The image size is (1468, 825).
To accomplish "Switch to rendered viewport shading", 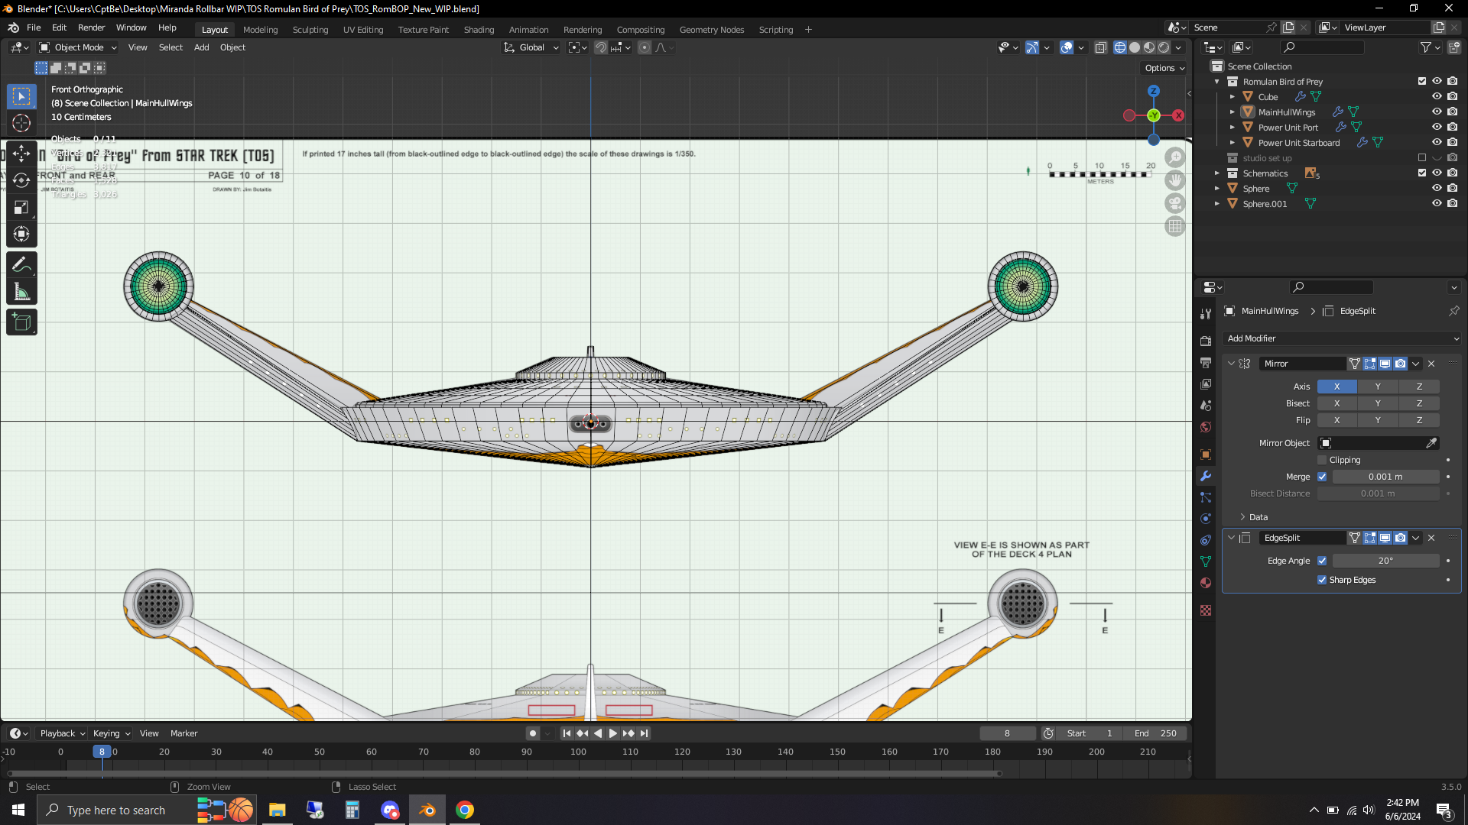I will [x=1164, y=47].
